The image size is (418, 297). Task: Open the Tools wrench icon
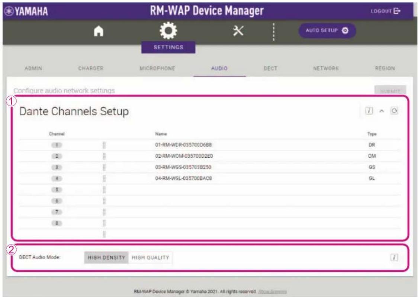pyautogui.click(x=238, y=31)
